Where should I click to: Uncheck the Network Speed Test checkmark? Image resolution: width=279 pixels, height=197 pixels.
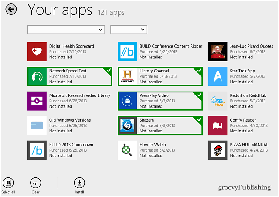[109, 70]
